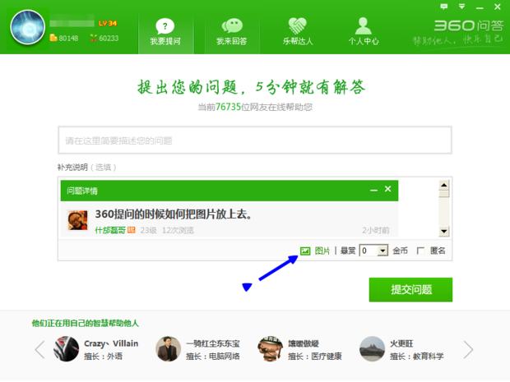The width and height of the screenshot is (510, 382).
Task: Click the medical health helper avatar
Action: (x=271, y=349)
